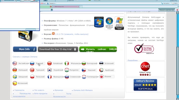Choose the Italian language flag
Screen dimensions: 179x100
(x=67, y=63)
